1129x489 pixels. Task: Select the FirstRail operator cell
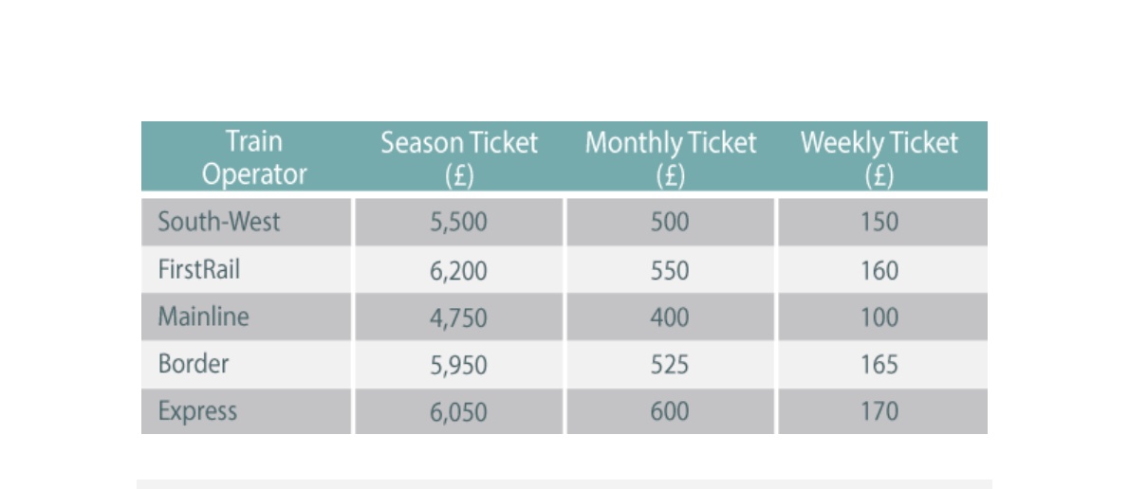point(247,270)
